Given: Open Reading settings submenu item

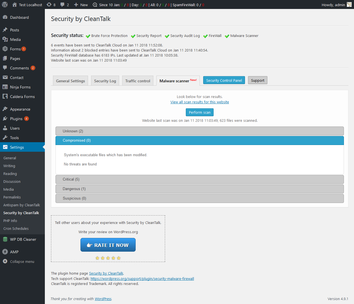Looking at the screenshot, I should (x=10, y=174).
